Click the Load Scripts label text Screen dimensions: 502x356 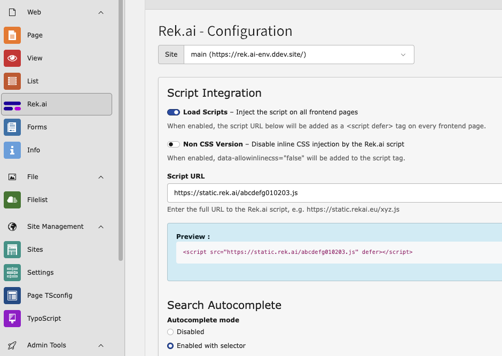pyautogui.click(x=205, y=112)
